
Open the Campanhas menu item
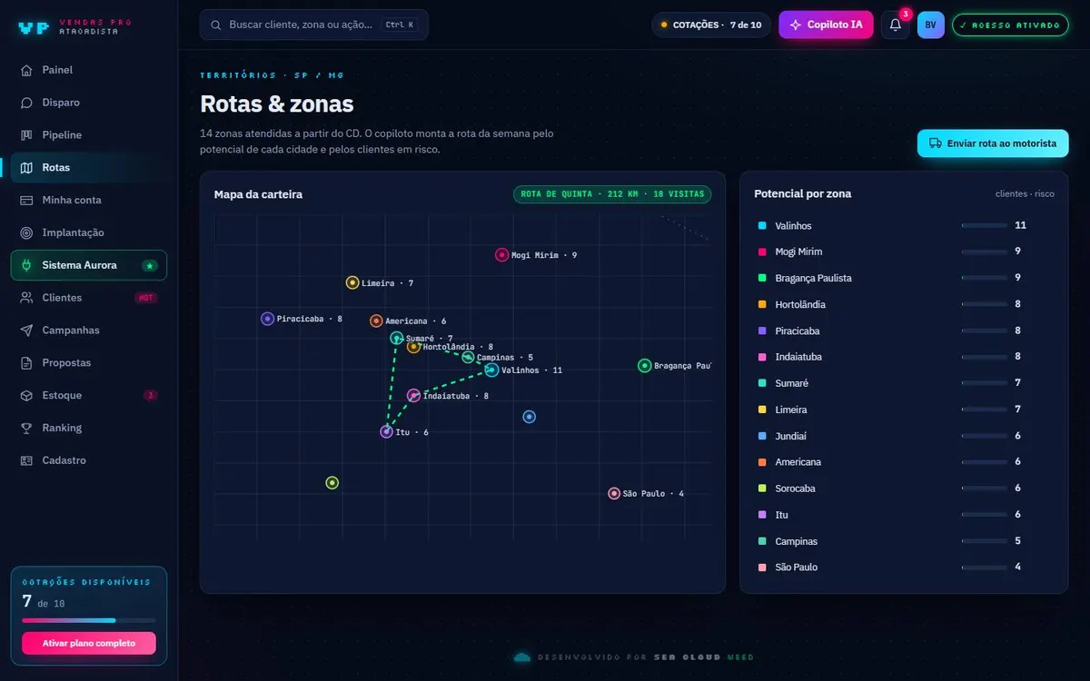point(89,331)
